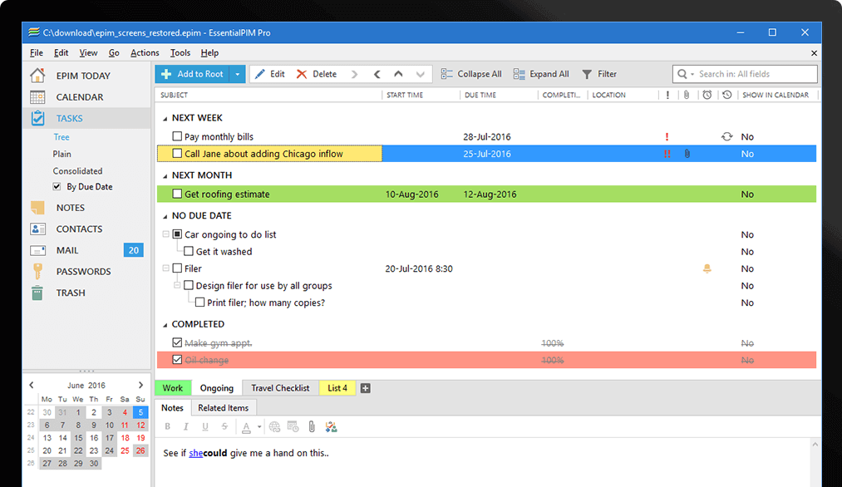Image resolution: width=842 pixels, height=487 pixels.
Task: Uncheck the completed Make gym appt. task
Action: 177,342
